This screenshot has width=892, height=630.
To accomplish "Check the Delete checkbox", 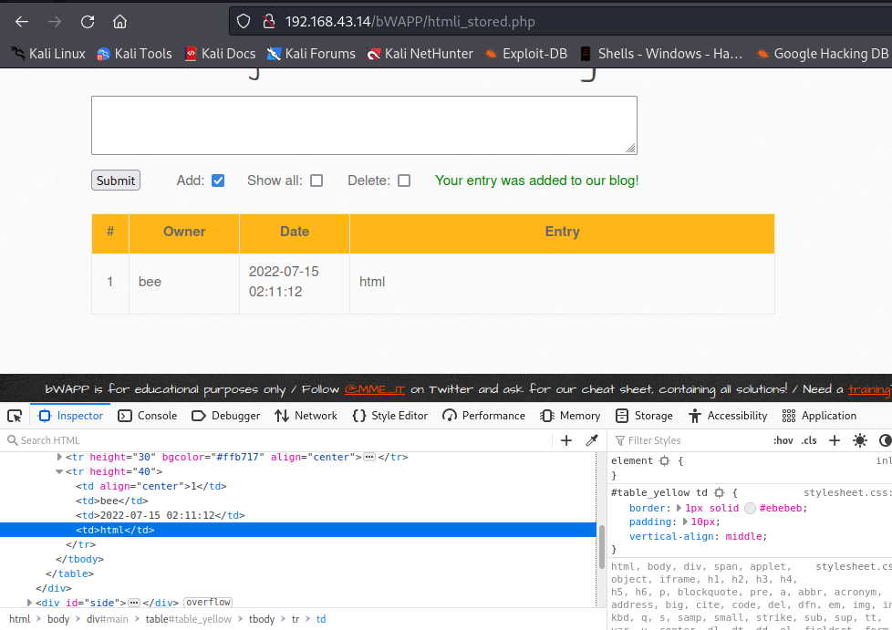I will point(404,181).
